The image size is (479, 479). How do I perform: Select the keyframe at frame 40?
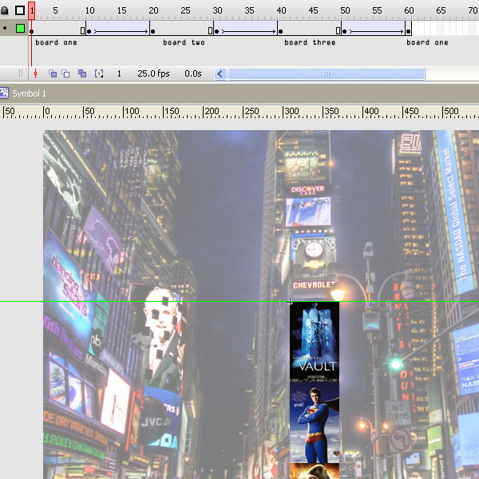tap(280, 31)
